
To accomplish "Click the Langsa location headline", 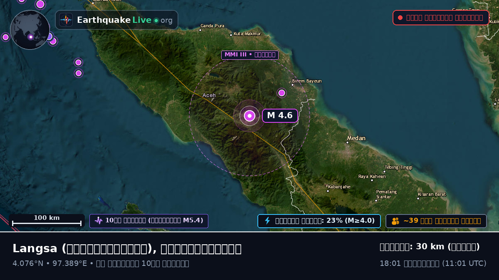I will point(127,249).
